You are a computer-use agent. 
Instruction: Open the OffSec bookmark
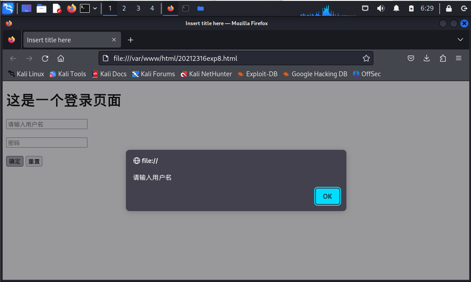point(367,74)
